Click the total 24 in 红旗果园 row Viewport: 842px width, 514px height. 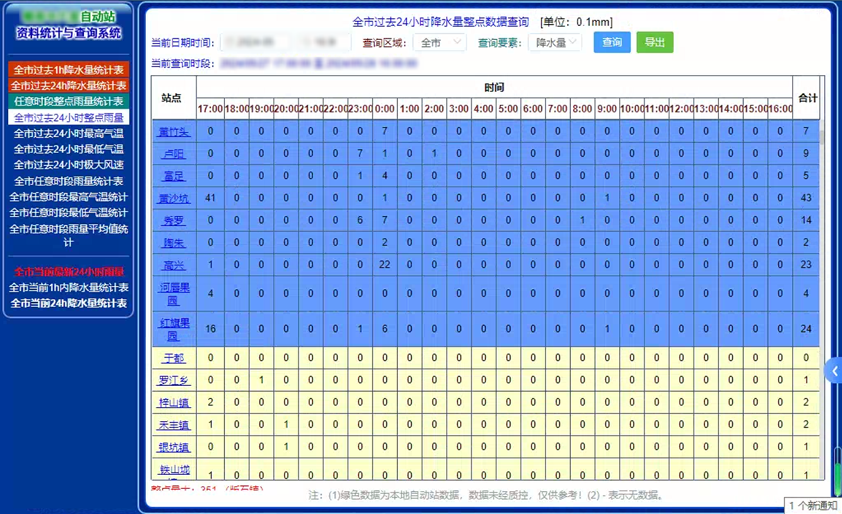coord(806,329)
